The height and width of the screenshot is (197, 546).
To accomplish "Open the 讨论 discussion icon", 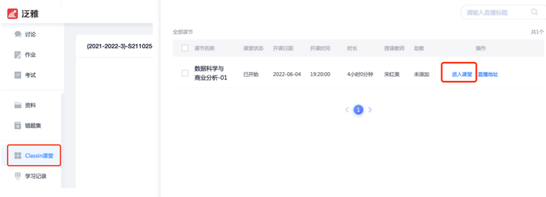I will (18, 34).
